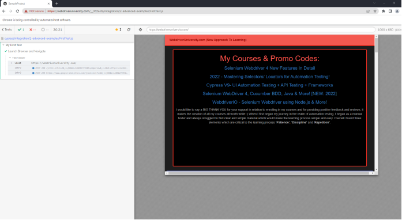Open a new browser tab with the plus
402x220 pixels.
click(x=57, y=3)
